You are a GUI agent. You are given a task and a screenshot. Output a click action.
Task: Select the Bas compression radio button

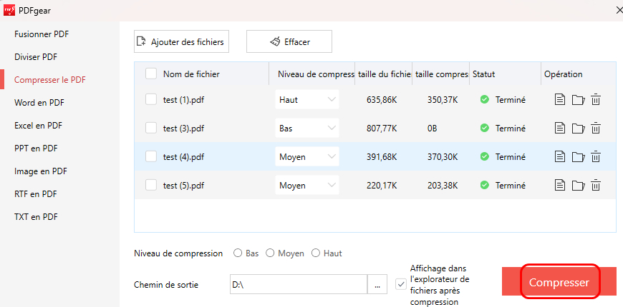pos(238,253)
